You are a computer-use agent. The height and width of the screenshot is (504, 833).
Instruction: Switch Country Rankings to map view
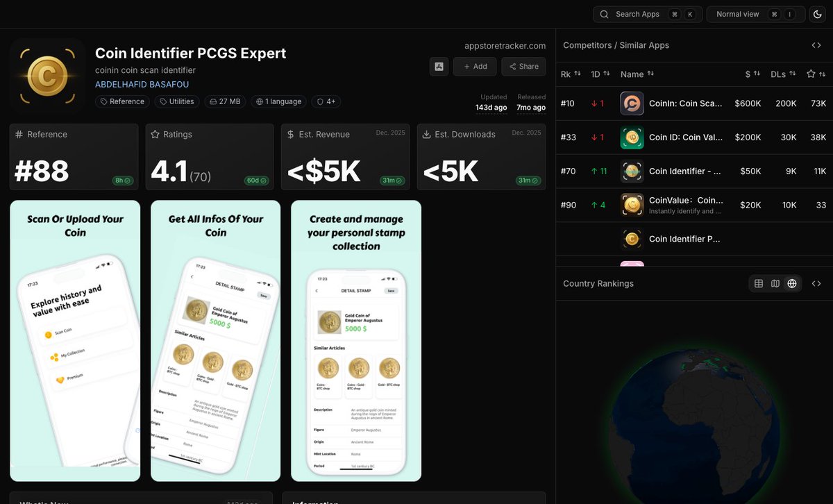coord(775,283)
